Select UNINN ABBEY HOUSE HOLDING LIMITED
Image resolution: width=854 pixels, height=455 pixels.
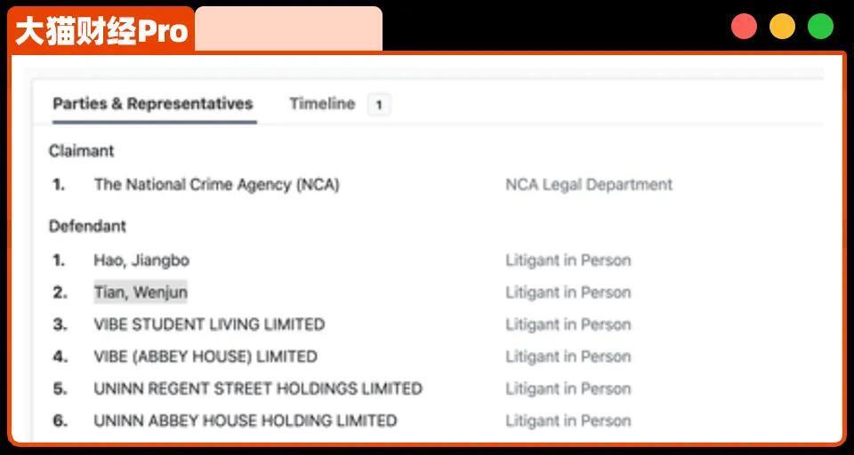point(246,420)
